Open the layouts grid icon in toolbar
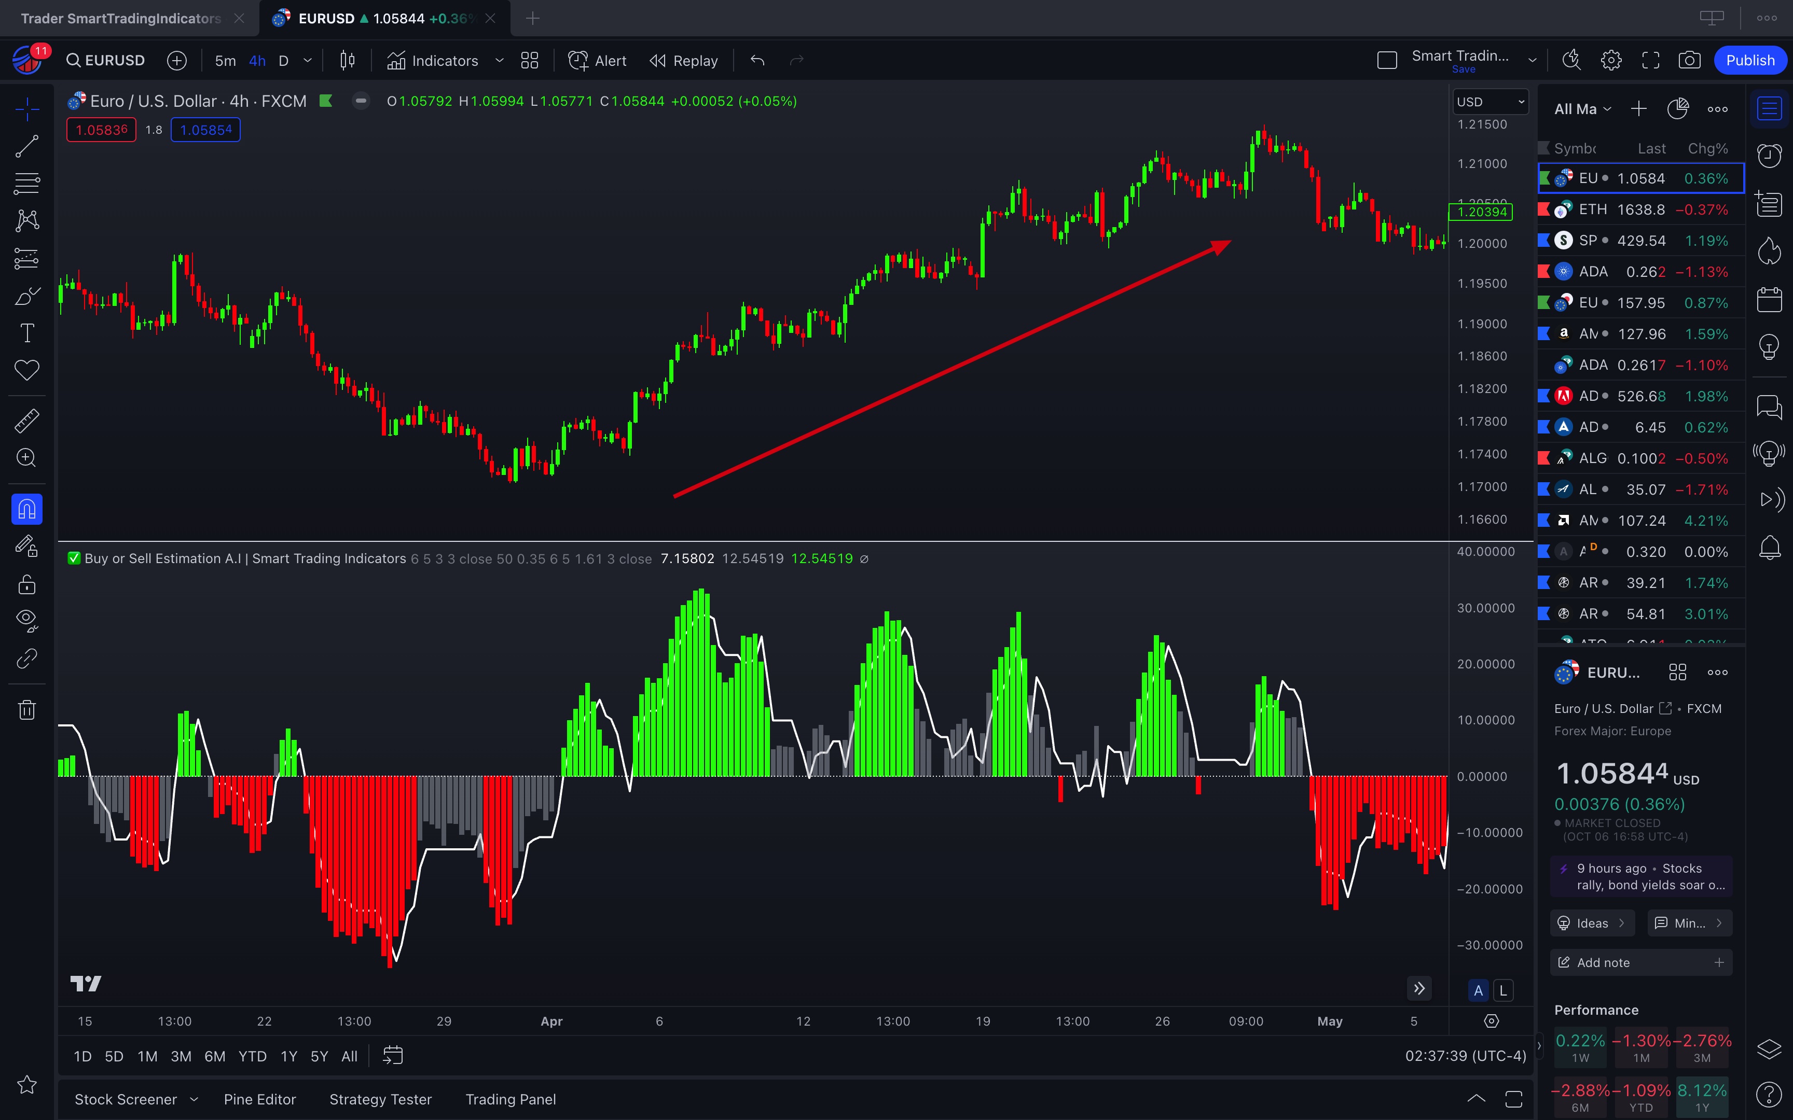 click(x=529, y=61)
